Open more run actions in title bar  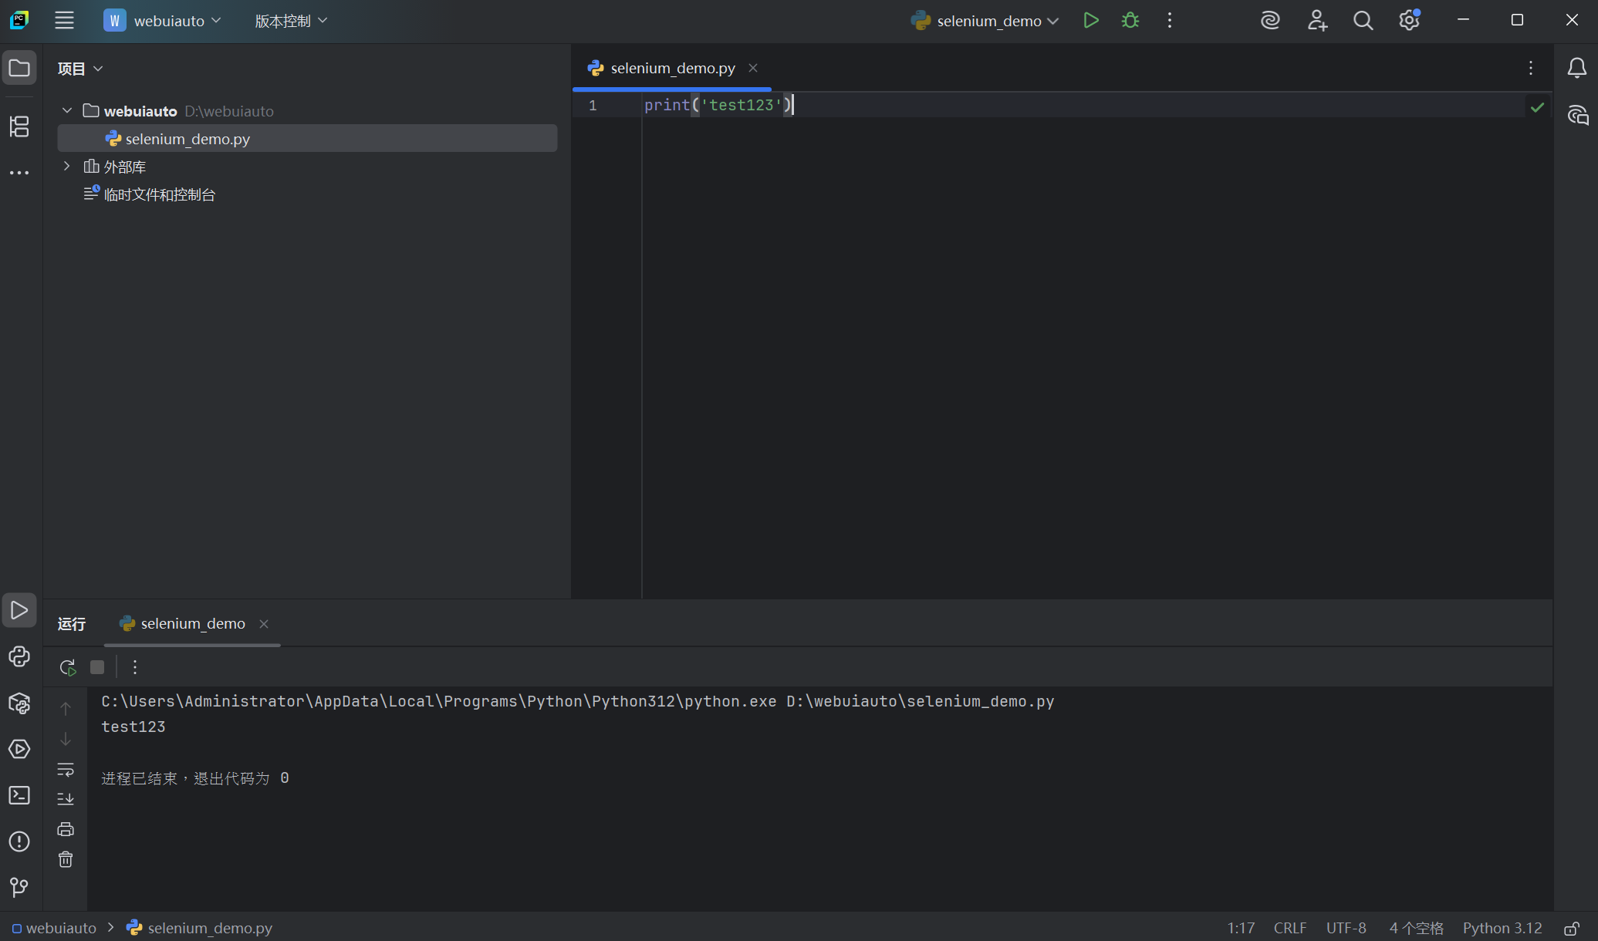pos(1170,21)
